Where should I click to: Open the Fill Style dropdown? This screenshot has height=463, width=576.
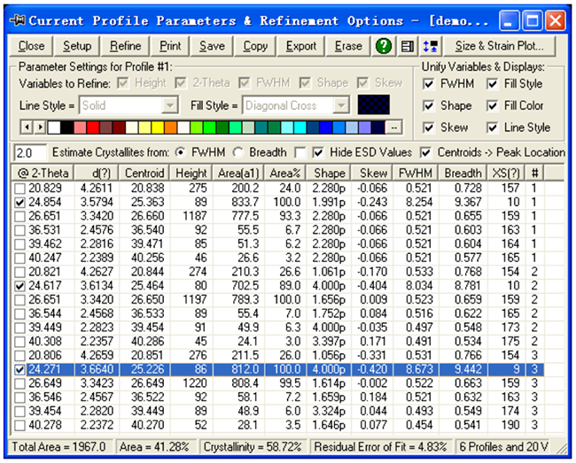click(341, 105)
